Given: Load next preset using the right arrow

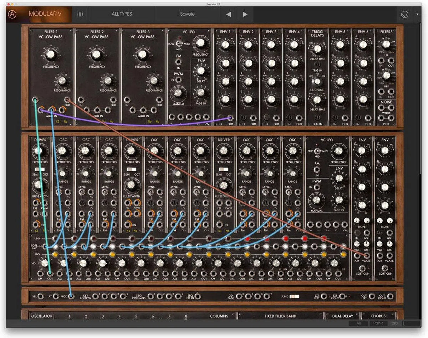Looking at the screenshot, I should [245, 14].
